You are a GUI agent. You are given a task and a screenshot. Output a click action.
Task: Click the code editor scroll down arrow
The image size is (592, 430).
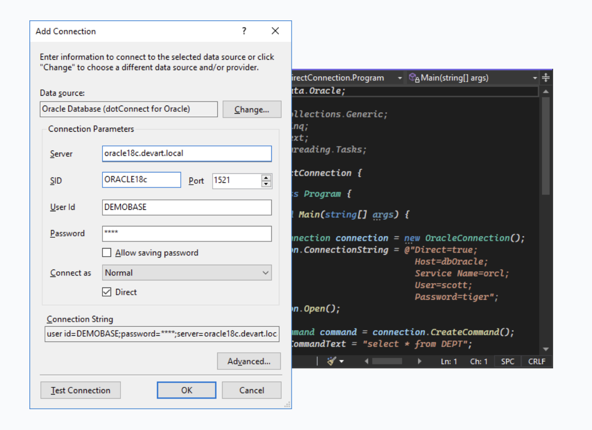[x=546, y=349]
